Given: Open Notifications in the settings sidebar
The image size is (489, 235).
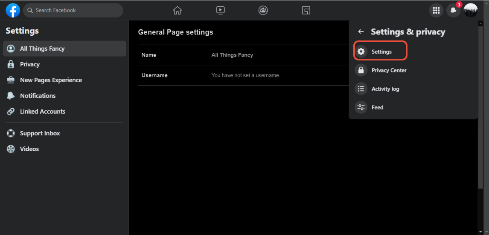Looking at the screenshot, I should [64, 95].
